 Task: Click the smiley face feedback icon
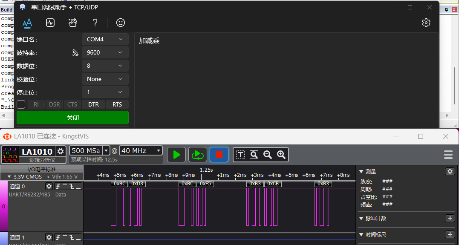[x=121, y=23]
